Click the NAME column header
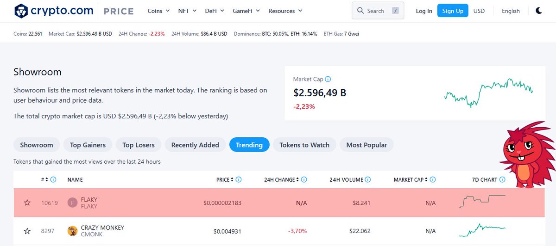Image resolution: width=556 pixels, height=246 pixels. [x=75, y=179]
